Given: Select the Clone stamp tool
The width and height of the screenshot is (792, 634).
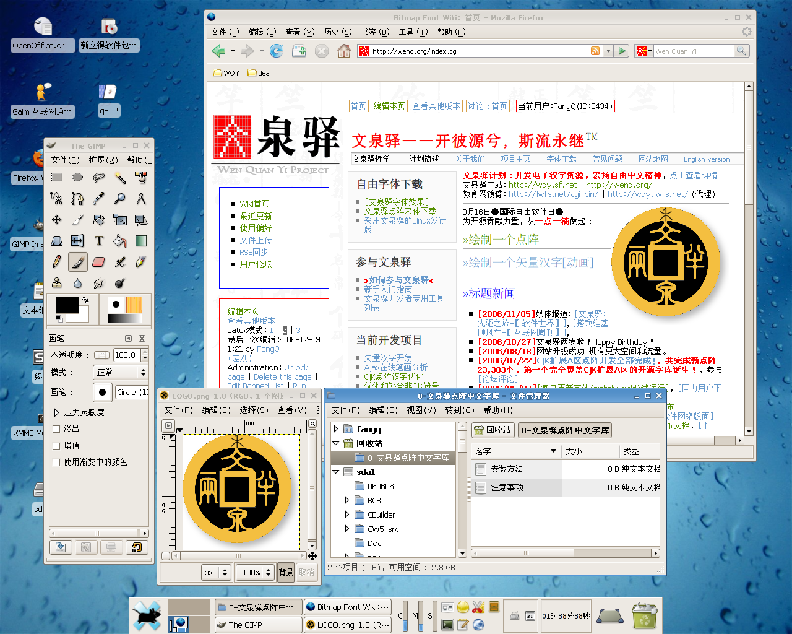Looking at the screenshot, I should 57,283.
